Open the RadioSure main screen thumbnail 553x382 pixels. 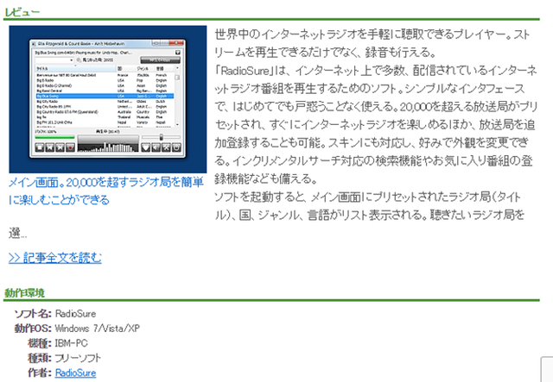[108, 99]
